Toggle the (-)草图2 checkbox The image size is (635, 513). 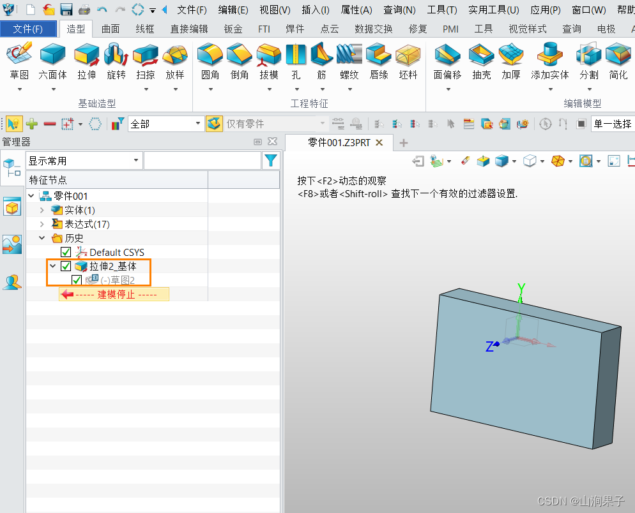click(x=77, y=280)
